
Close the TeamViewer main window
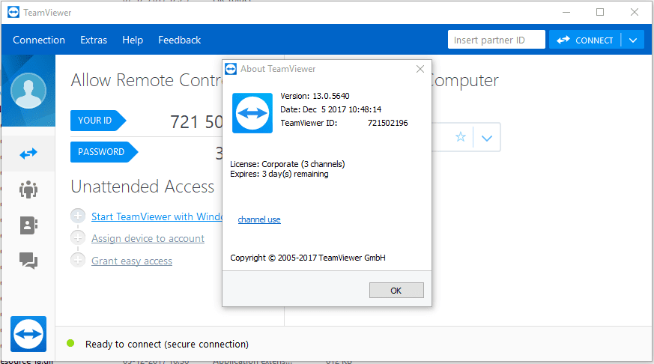tap(635, 13)
